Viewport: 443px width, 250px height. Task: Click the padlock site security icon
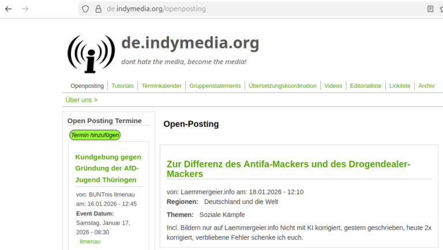click(x=98, y=9)
